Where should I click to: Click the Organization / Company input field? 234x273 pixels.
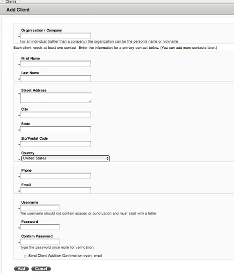coord(55,36)
